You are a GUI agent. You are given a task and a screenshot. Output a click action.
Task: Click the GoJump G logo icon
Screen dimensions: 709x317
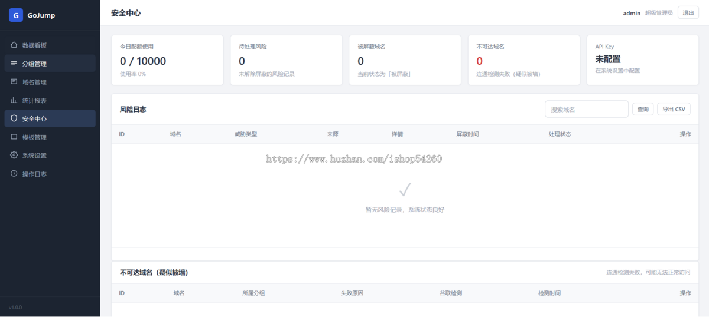coord(16,15)
